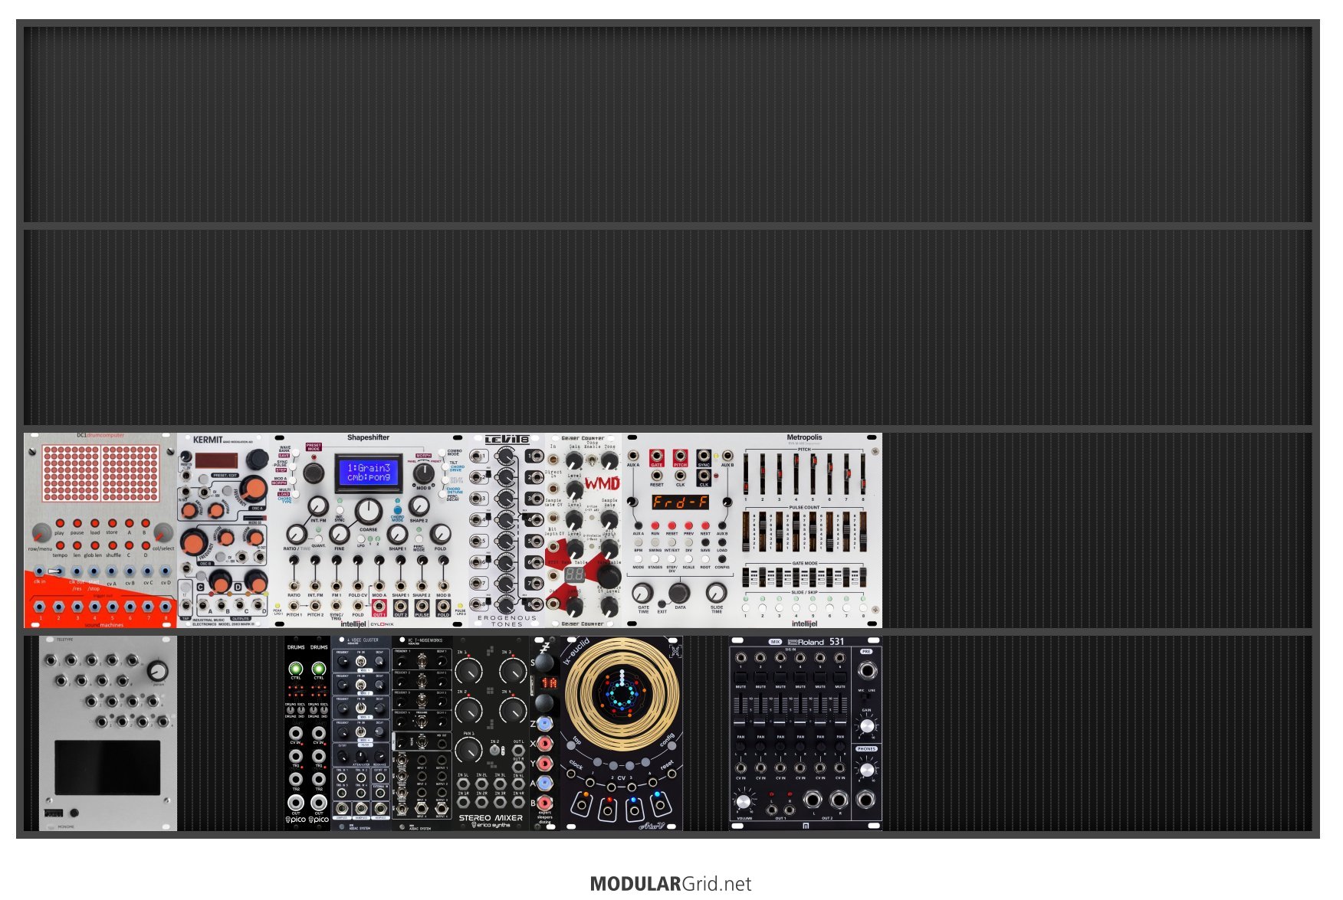
Task: Click the Shapeshifter blue LCD display
Action: click(x=369, y=472)
